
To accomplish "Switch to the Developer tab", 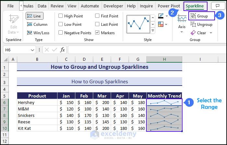I will click(113, 6).
